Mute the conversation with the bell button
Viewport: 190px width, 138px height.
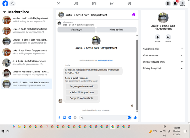(x=158, y=37)
